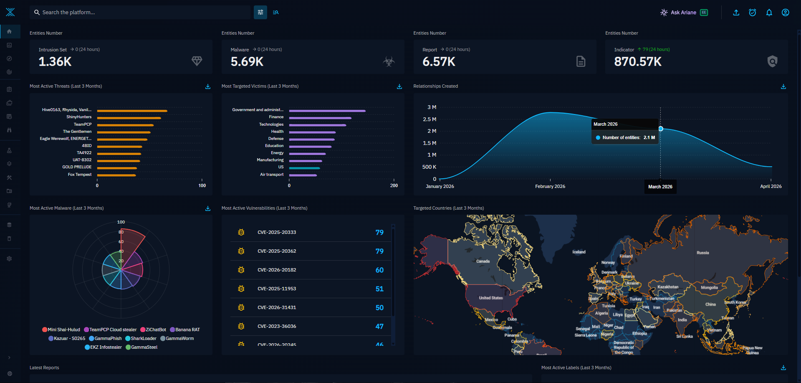Open the user profile account icon
Image resolution: width=801 pixels, height=383 pixels.
786,13
